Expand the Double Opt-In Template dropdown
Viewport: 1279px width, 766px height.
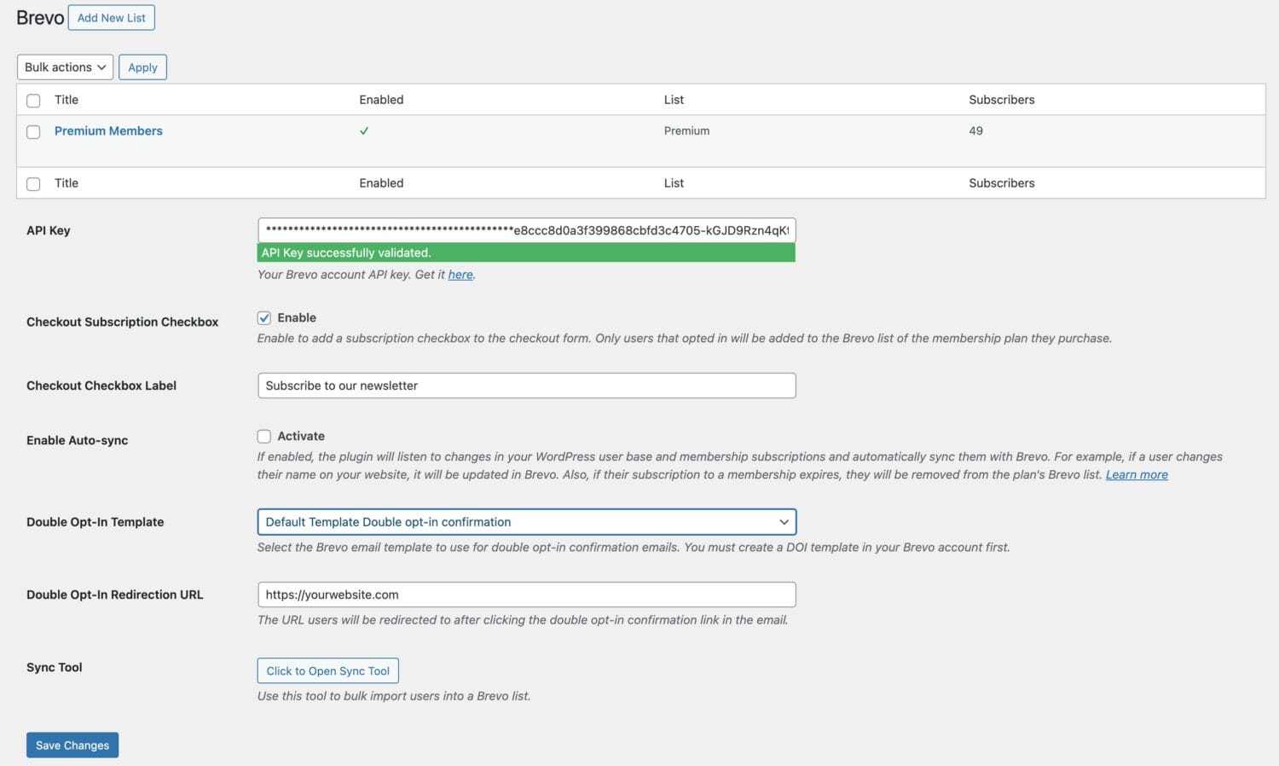[x=526, y=522]
